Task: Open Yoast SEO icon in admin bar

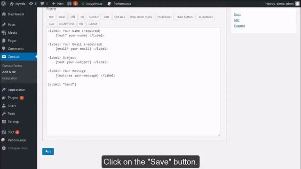Action: 69,3
